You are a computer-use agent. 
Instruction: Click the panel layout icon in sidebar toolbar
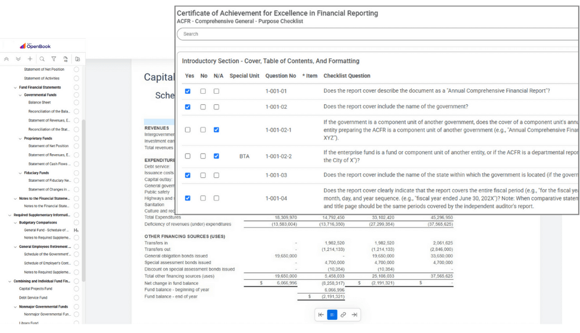point(77,59)
